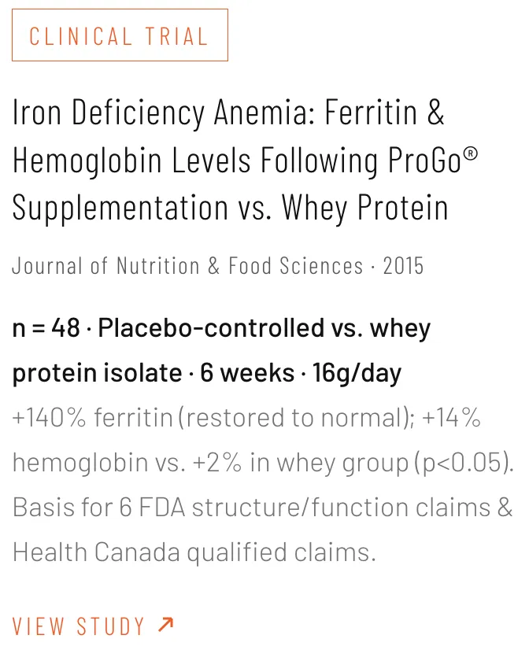This screenshot has height=650, width=529.
Task: Click the Hemoglobin Levels Following ProGo heading line
Action: (x=245, y=161)
